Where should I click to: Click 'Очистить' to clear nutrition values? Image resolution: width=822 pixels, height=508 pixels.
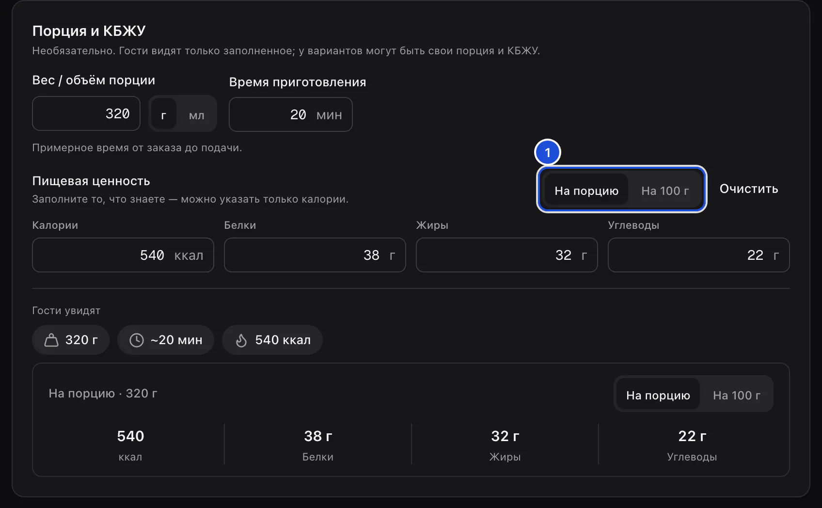[749, 189]
